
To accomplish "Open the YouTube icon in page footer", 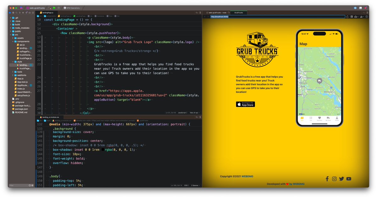I will [x=349, y=179].
